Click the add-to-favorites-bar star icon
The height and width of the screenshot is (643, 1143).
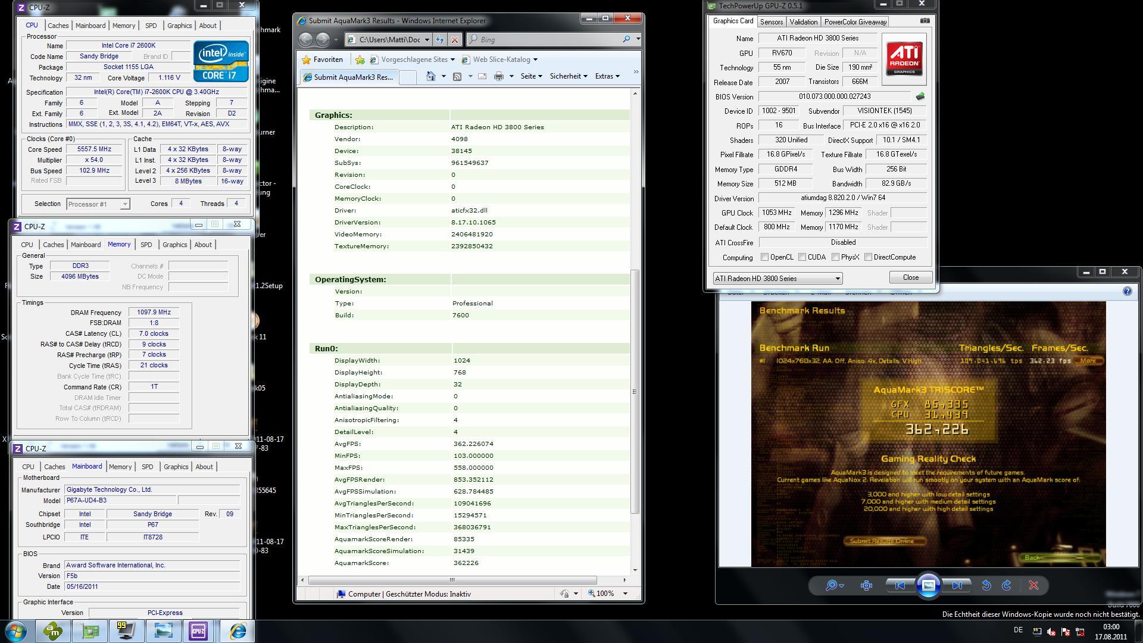click(x=360, y=60)
